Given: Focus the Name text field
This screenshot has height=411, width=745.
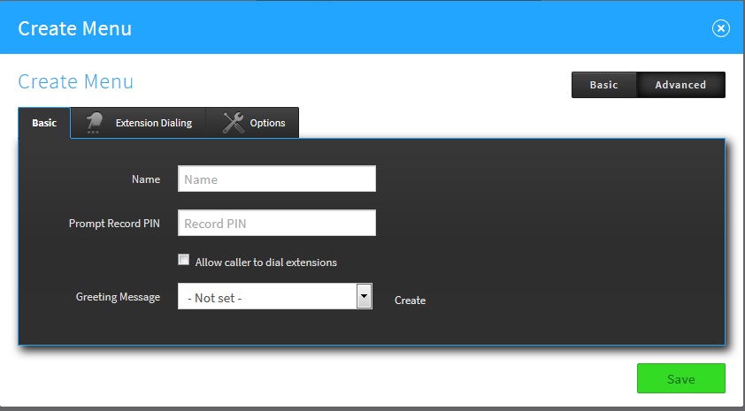Looking at the screenshot, I should (x=276, y=179).
